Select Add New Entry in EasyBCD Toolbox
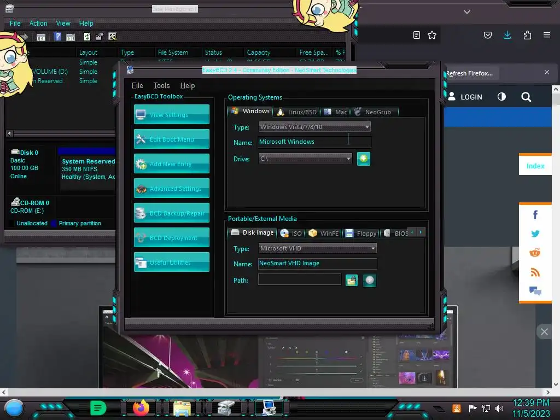This screenshot has height=420, width=560. [171, 164]
